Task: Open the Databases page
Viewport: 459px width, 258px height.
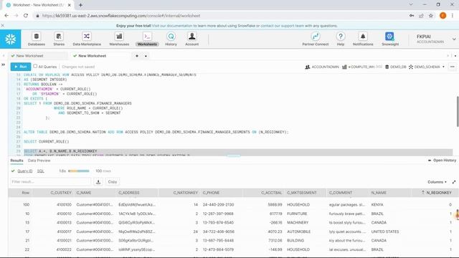Action: (37, 39)
